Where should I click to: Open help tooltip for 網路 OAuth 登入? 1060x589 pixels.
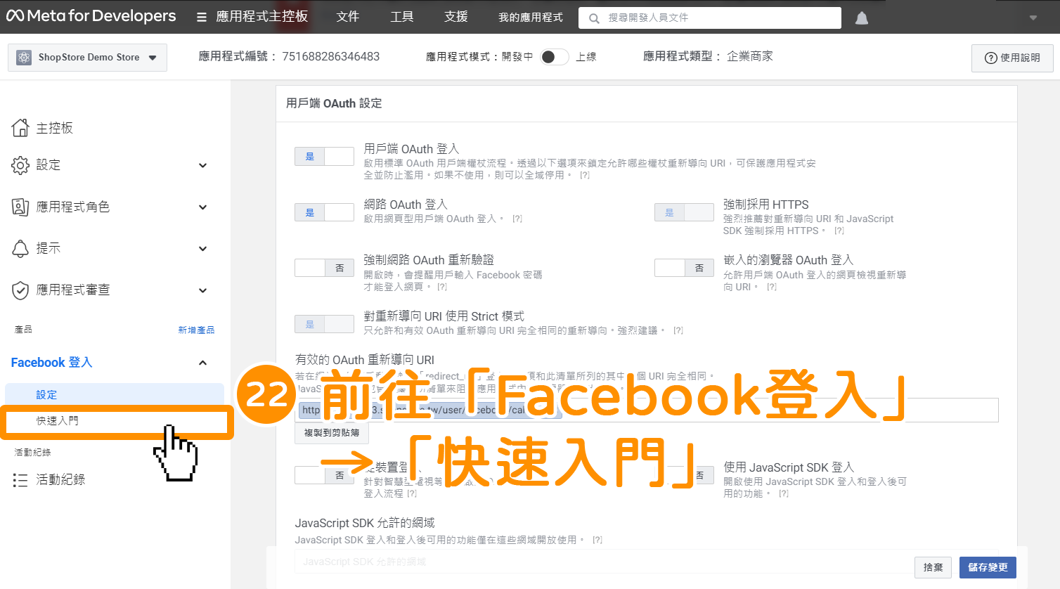point(517,219)
